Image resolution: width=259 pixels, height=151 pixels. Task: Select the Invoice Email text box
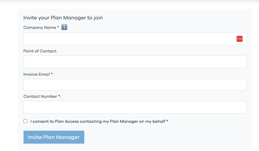(135, 84)
